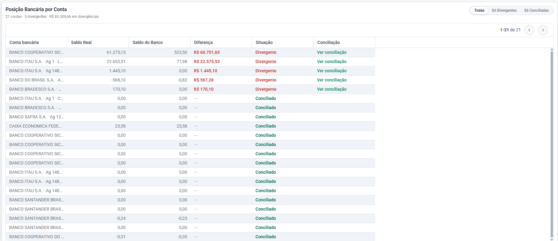Screen dimensions: 558x241
Task: Open Ver conciliação for Banco do Brasil row
Action: click(x=332, y=80)
